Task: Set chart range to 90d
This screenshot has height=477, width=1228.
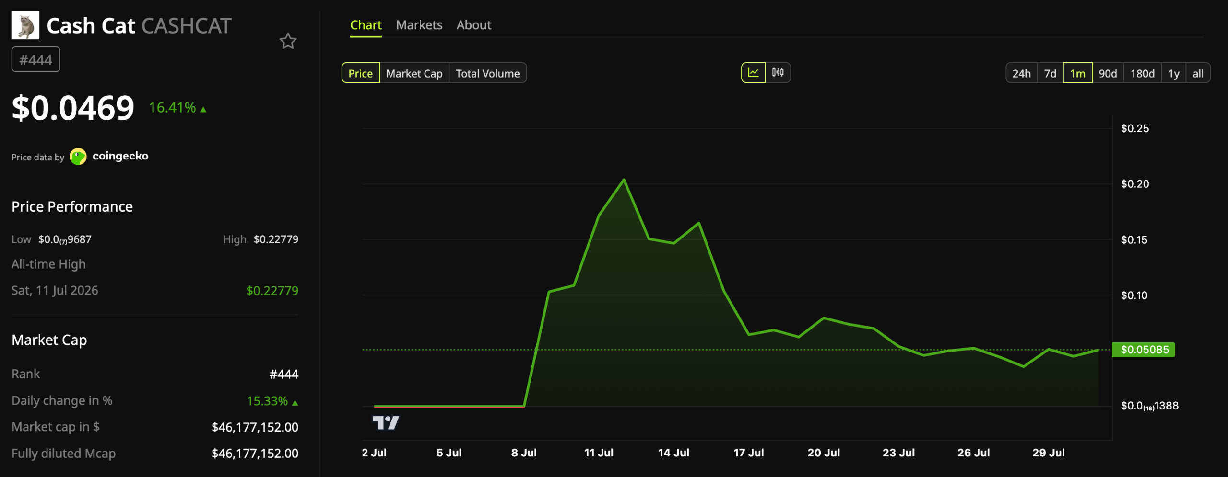Action: pos(1108,73)
